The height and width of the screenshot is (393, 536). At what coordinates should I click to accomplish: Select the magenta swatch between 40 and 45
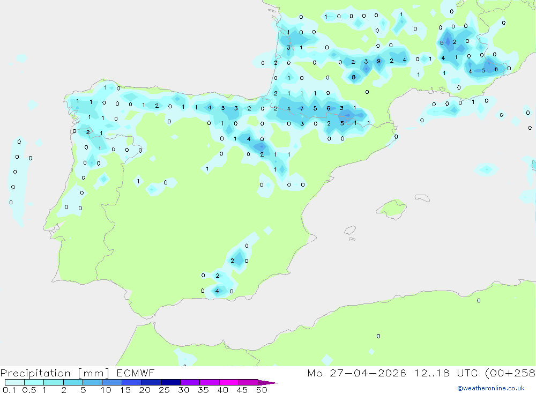pyautogui.click(x=229, y=382)
